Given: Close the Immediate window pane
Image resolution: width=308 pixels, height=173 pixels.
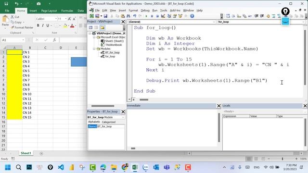Looking at the screenshot, I should click(x=219, y=106).
